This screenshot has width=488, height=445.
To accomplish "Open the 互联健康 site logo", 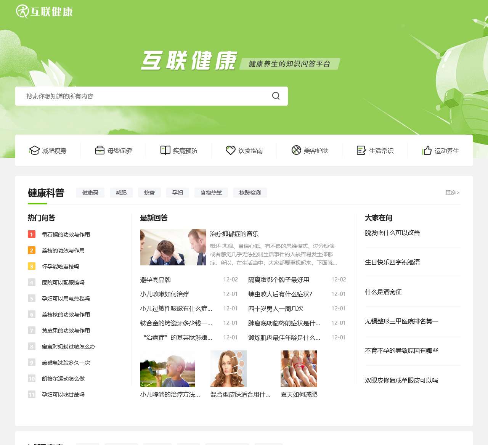I will click(x=44, y=11).
